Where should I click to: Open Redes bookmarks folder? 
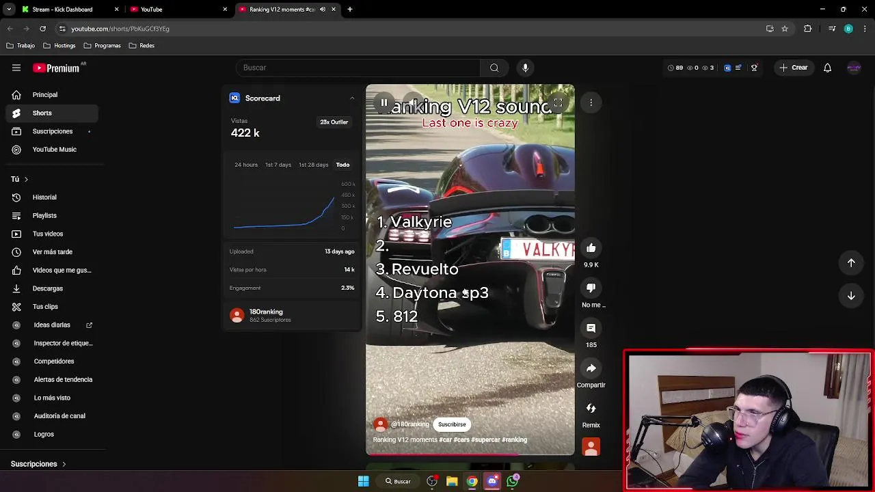tap(142, 46)
